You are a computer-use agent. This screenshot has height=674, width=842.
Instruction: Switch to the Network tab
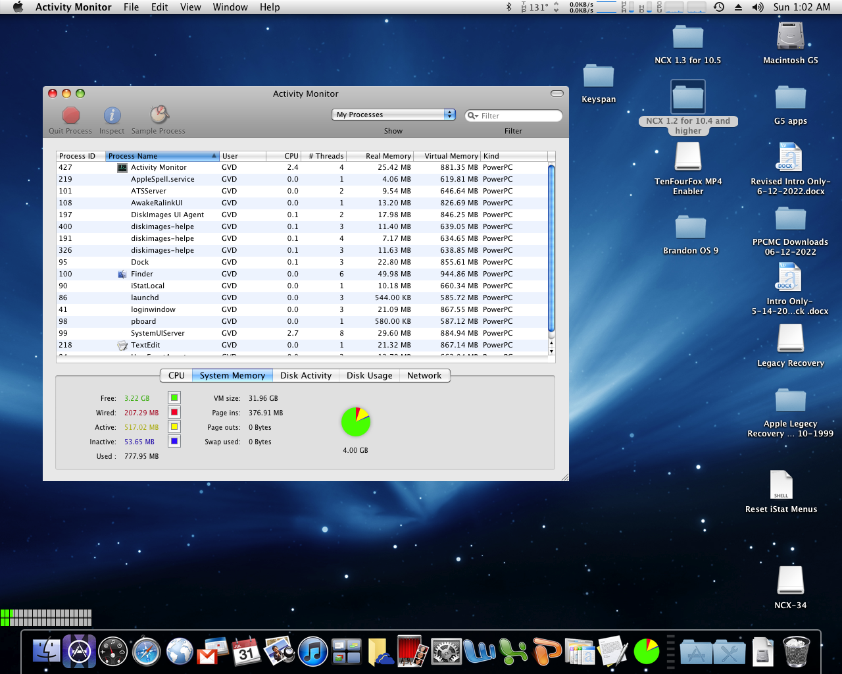click(424, 375)
